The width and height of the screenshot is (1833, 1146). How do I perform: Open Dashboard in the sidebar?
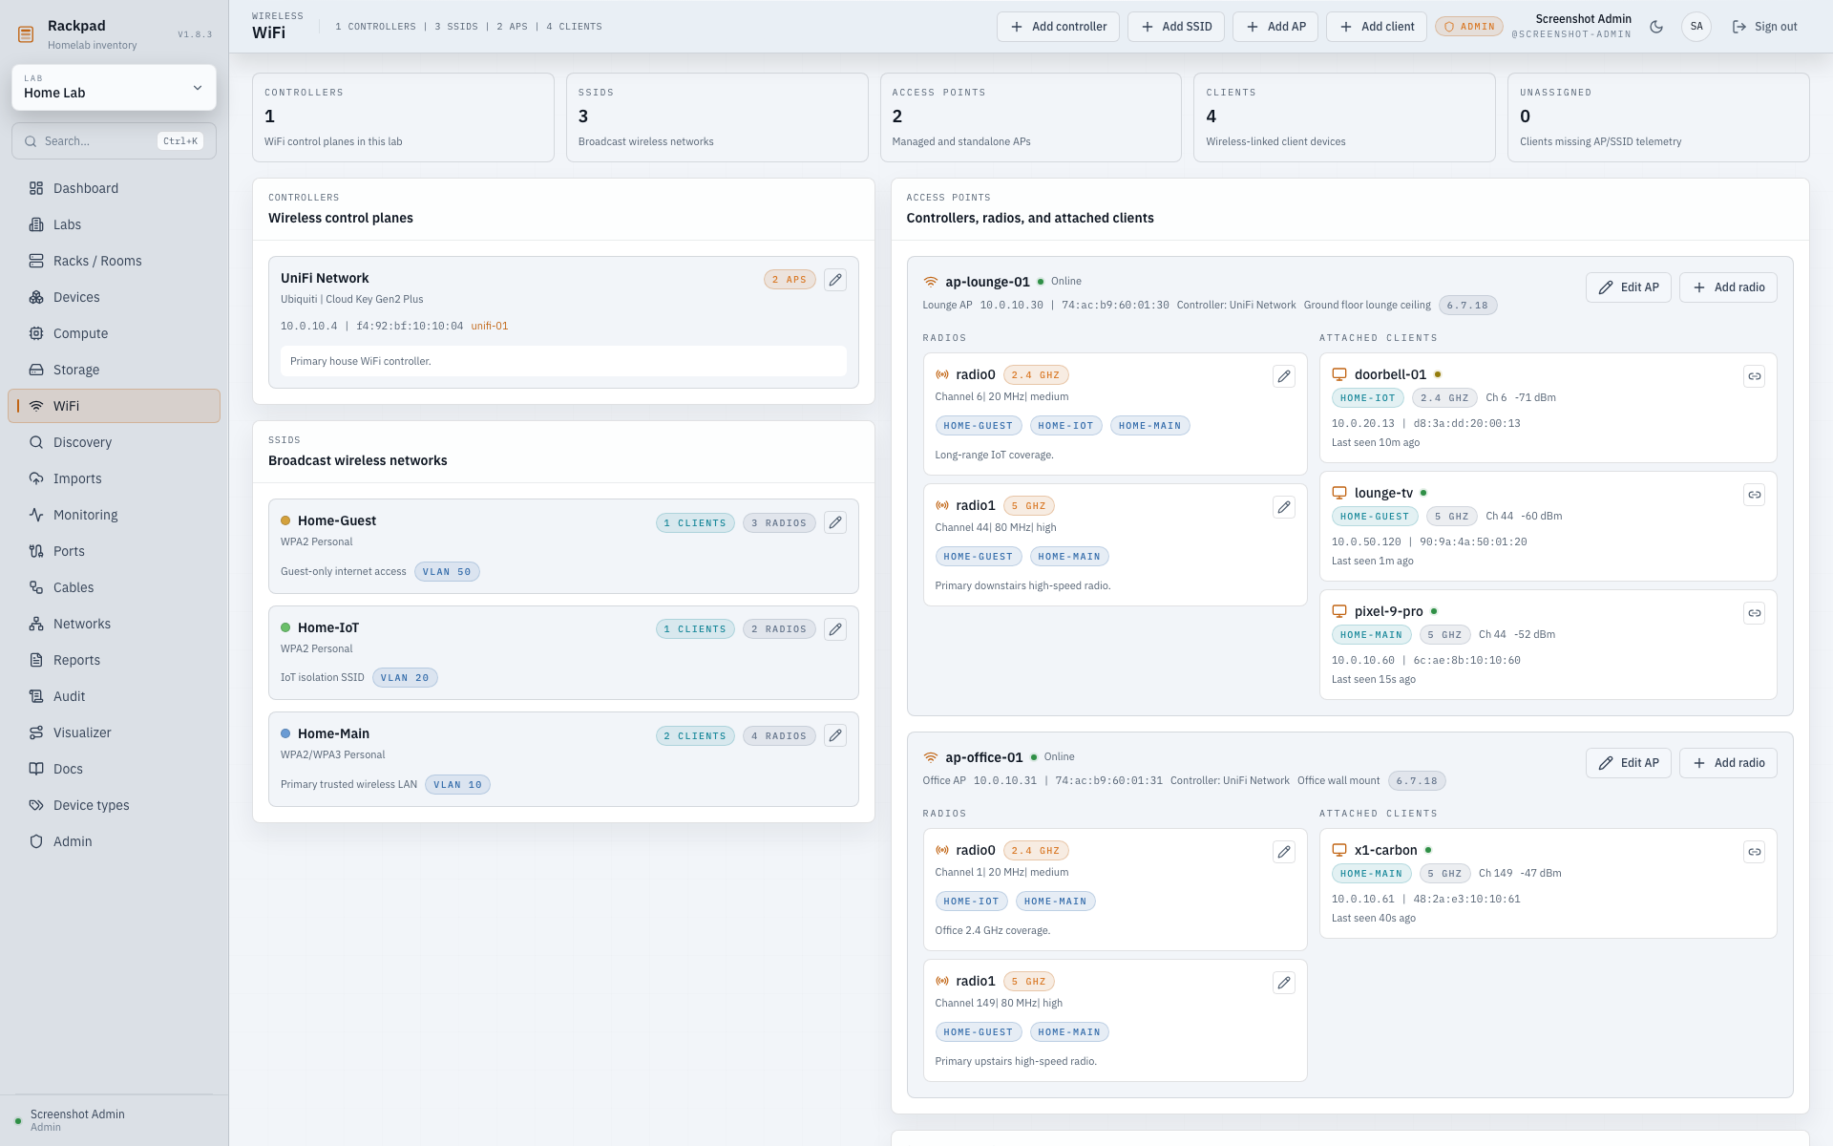(x=114, y=188)
